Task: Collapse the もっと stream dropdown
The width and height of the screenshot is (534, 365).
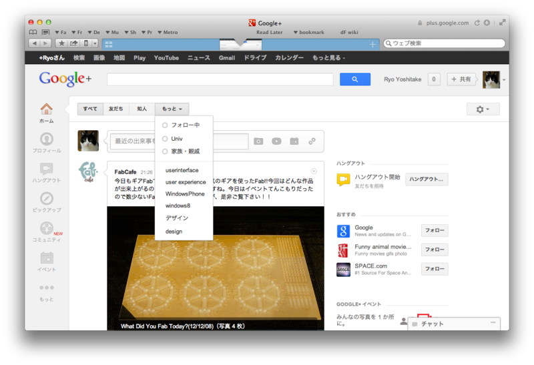Action: (x=172, y=109)
